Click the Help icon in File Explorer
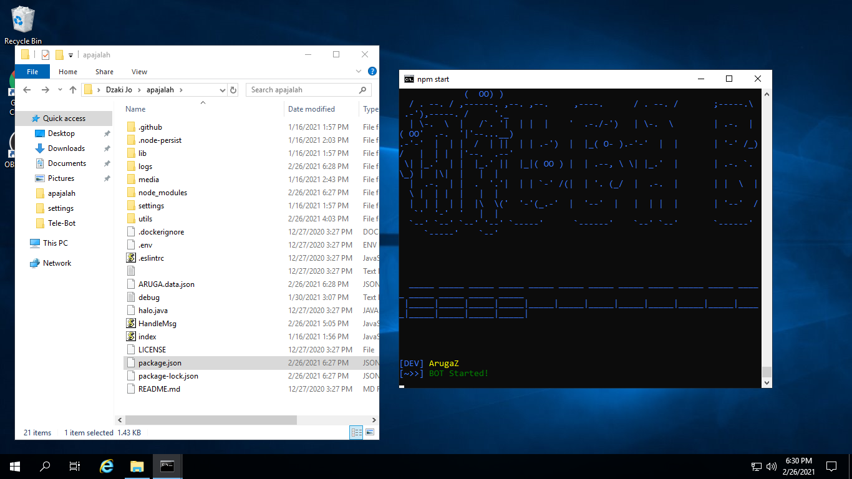 point(372,71)
